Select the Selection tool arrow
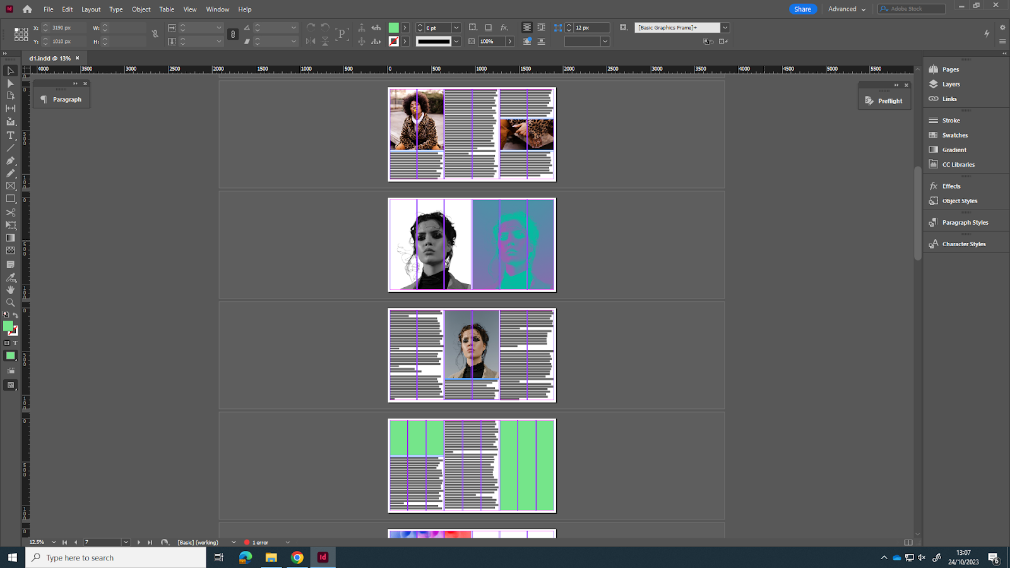1010x568 pixels. [10, 71]
